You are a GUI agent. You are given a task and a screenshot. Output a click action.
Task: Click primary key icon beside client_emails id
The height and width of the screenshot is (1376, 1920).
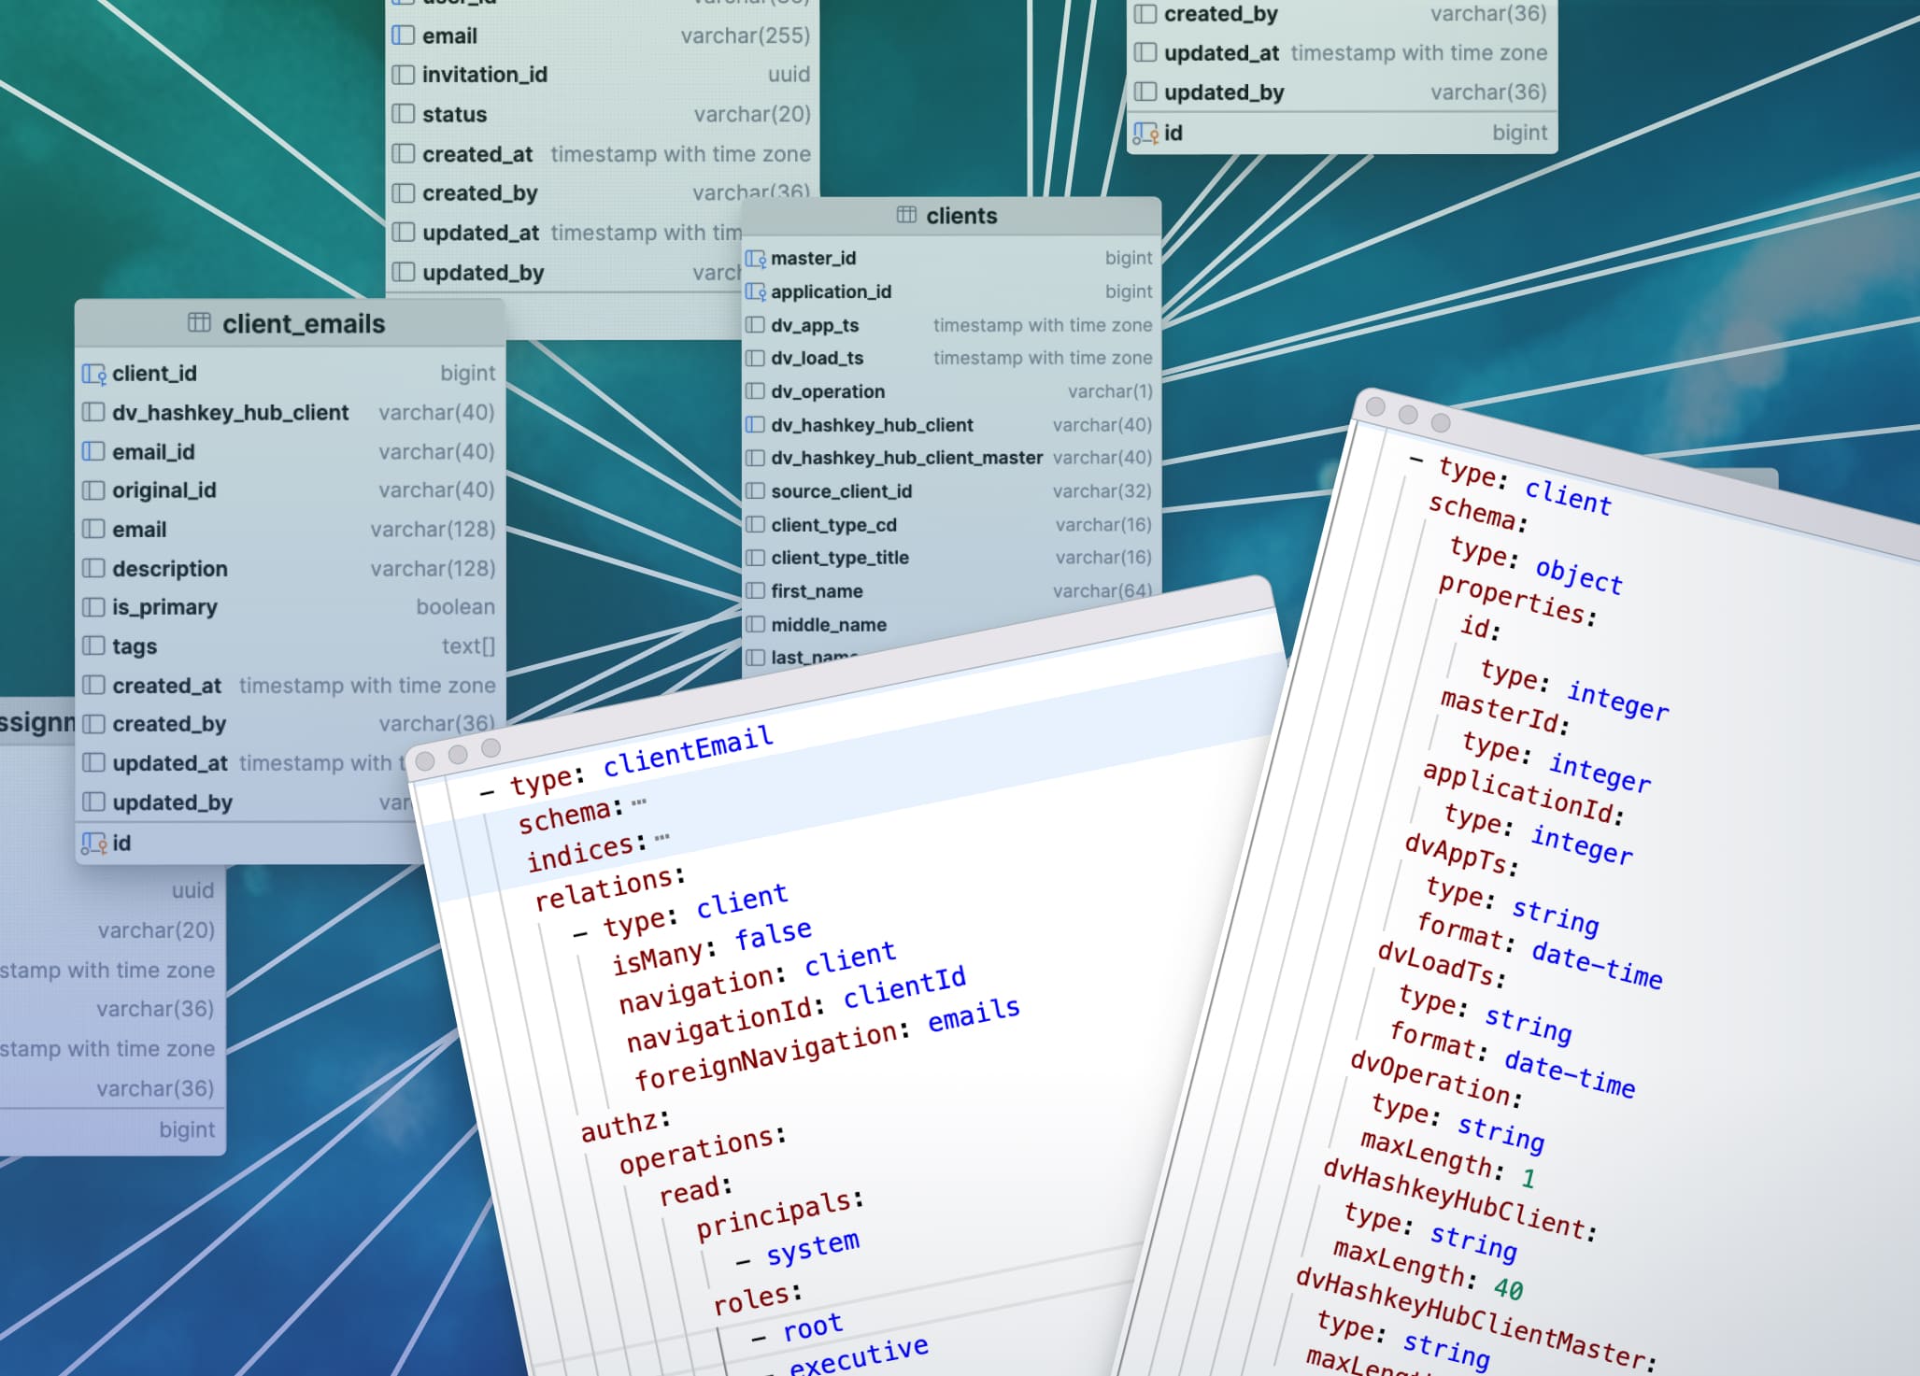tap(92, 844)
